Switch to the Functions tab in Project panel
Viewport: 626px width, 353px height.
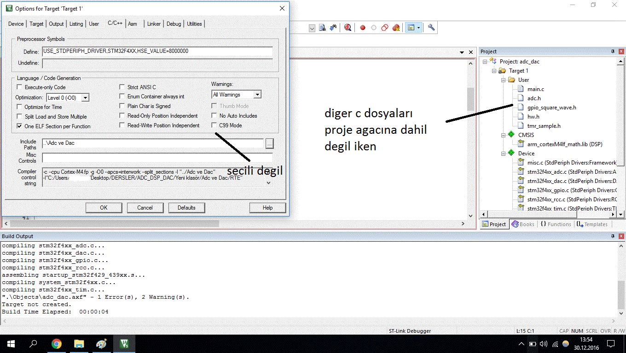click(556, 224)
